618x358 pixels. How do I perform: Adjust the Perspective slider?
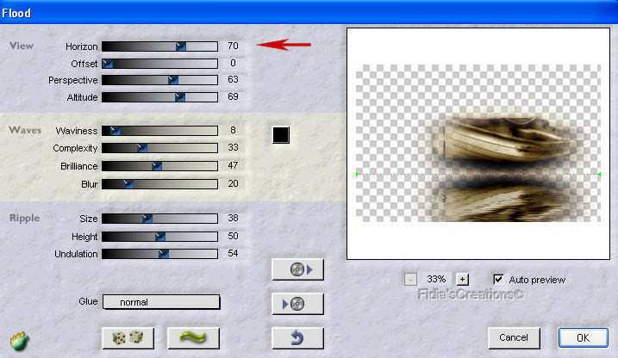tap(159, 80)
